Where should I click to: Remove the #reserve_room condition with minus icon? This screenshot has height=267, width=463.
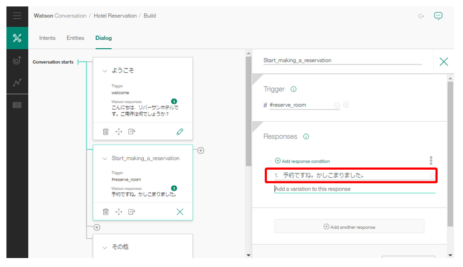pos(337,105)
